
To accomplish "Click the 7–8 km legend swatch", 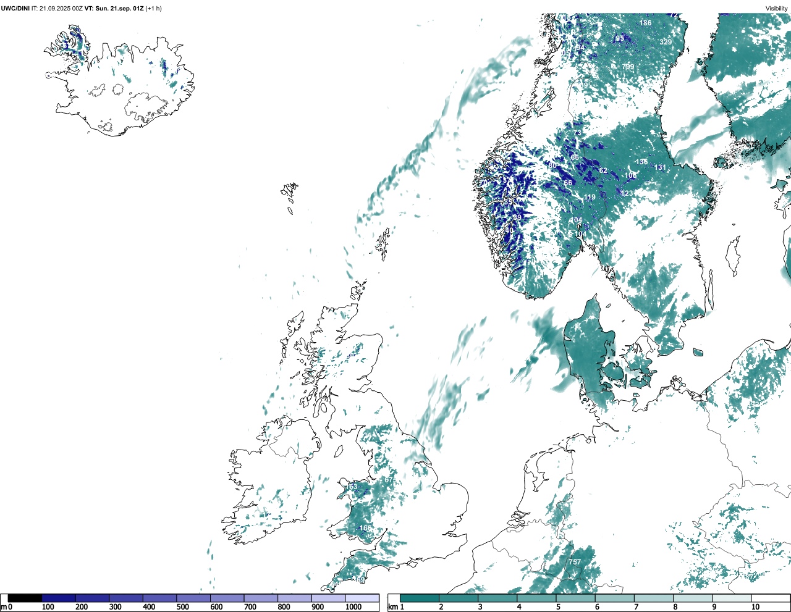I will point(653,598).
